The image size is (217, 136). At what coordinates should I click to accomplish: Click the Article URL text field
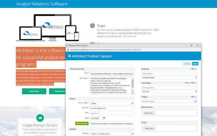click(112, 123)
